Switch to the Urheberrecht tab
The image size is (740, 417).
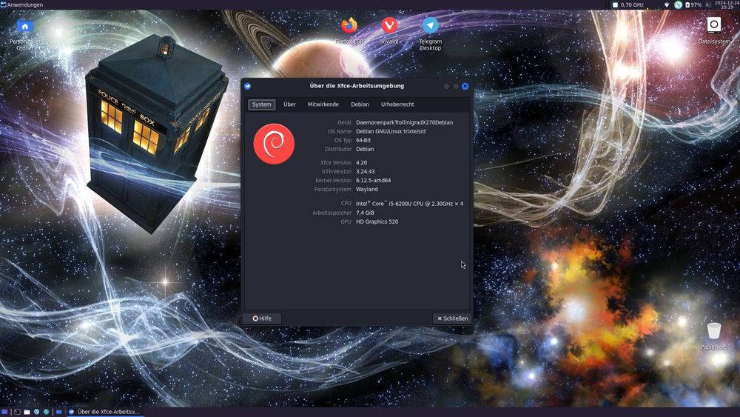[x=397, y=104]
